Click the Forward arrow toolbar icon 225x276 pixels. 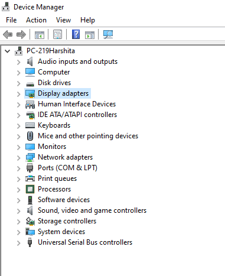(x=21, y=35)
